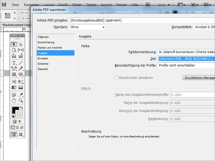215x161 pixels.
Task: Click the Druckfarben-Manager button
Action: 199,78
